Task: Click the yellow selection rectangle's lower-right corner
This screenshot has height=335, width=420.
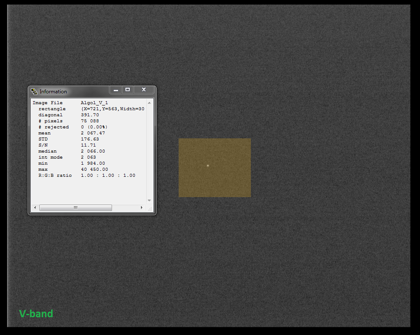Action: [x=250, y=196]
